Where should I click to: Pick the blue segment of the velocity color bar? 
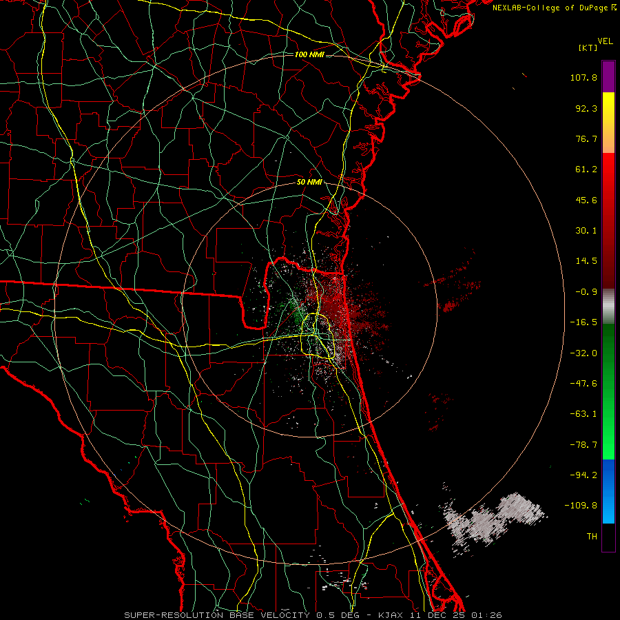608,491
